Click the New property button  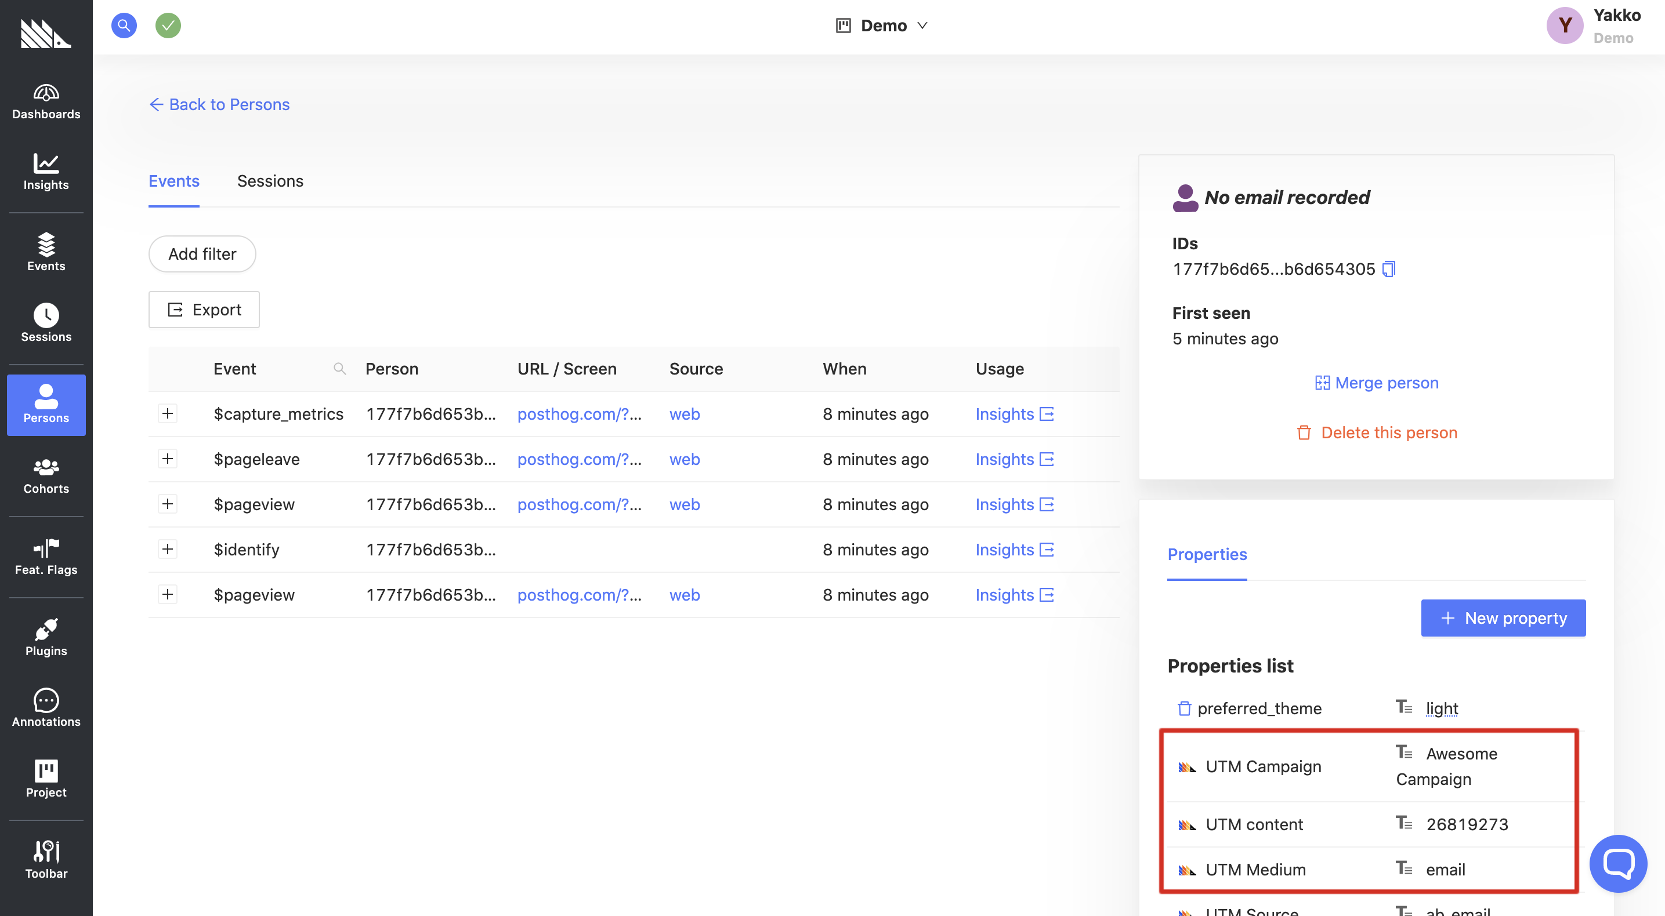pyautogui.click(x=1504, y=617)
